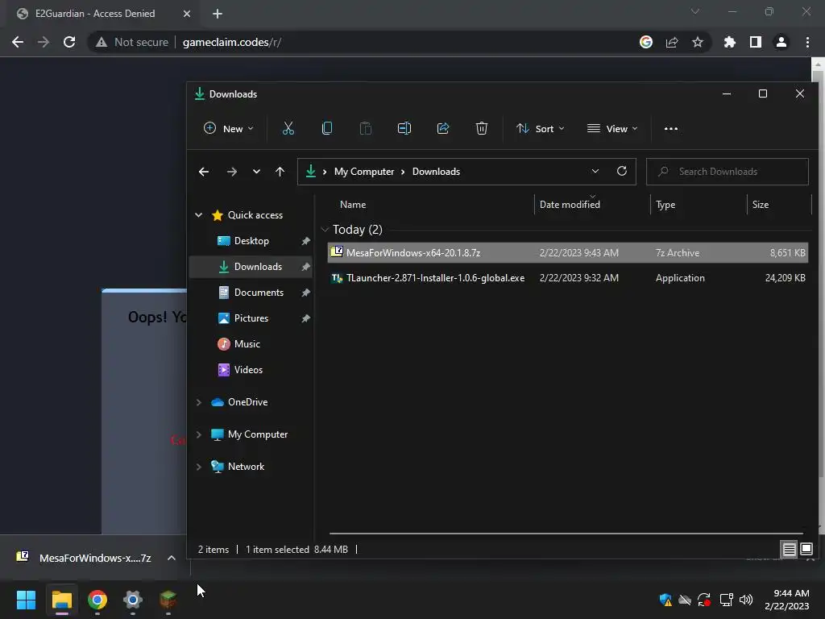Expand the Network tree node
This screenshot has height=619, width=825.
199,467
